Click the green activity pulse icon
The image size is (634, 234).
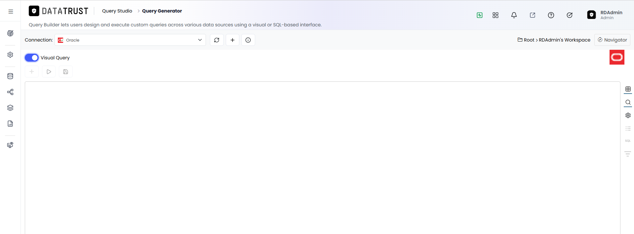coord(480,15)
